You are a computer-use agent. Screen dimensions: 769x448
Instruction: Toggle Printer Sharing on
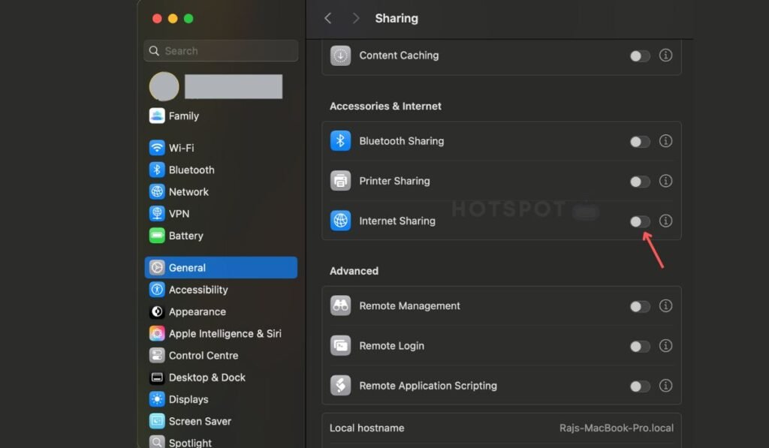(x=639, y=181)
